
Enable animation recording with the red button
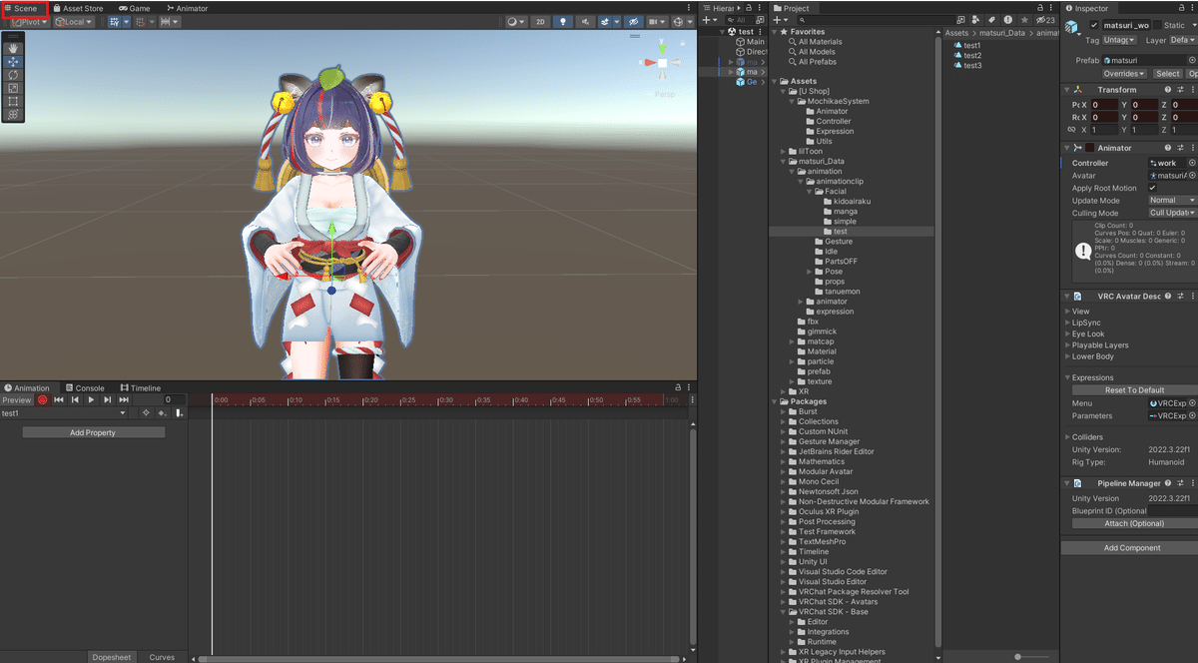click(x=43, y=399)
